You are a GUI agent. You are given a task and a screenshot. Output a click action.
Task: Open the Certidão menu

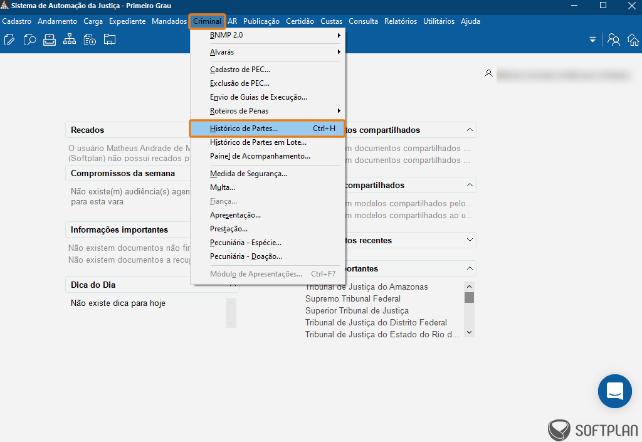tap(300, 21)
